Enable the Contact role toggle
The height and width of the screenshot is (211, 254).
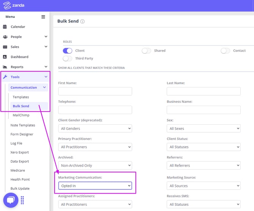(x=225, y=51)
